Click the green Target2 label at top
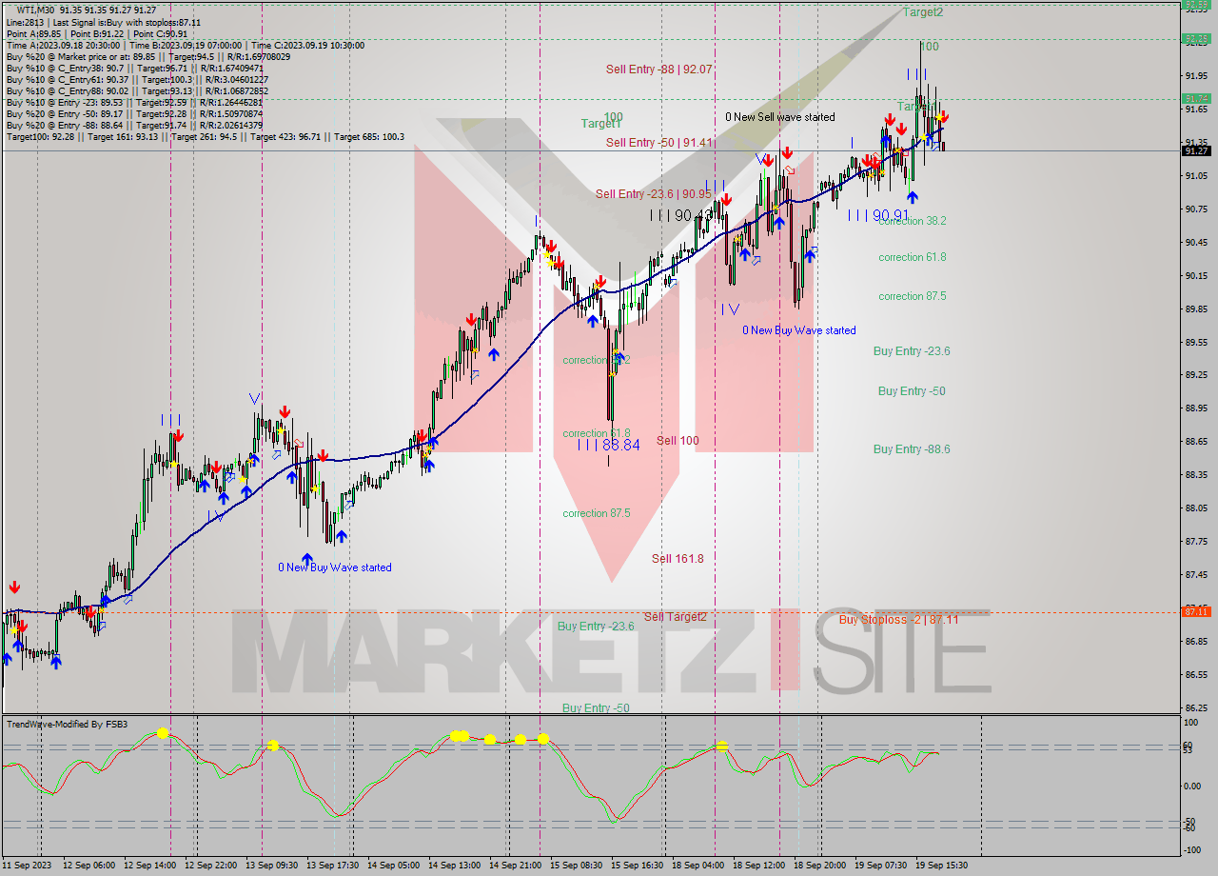 coord(923,11)
